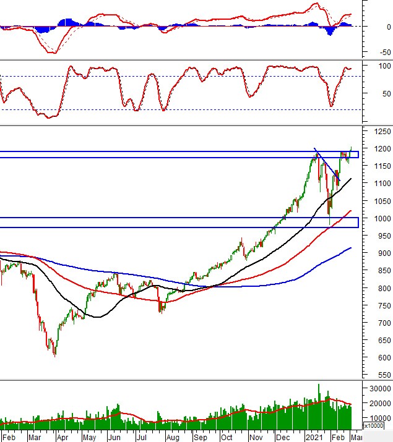Click the 50 label on stochastic axis
This screenshot has width=393, height=442.
click(387, 93)
